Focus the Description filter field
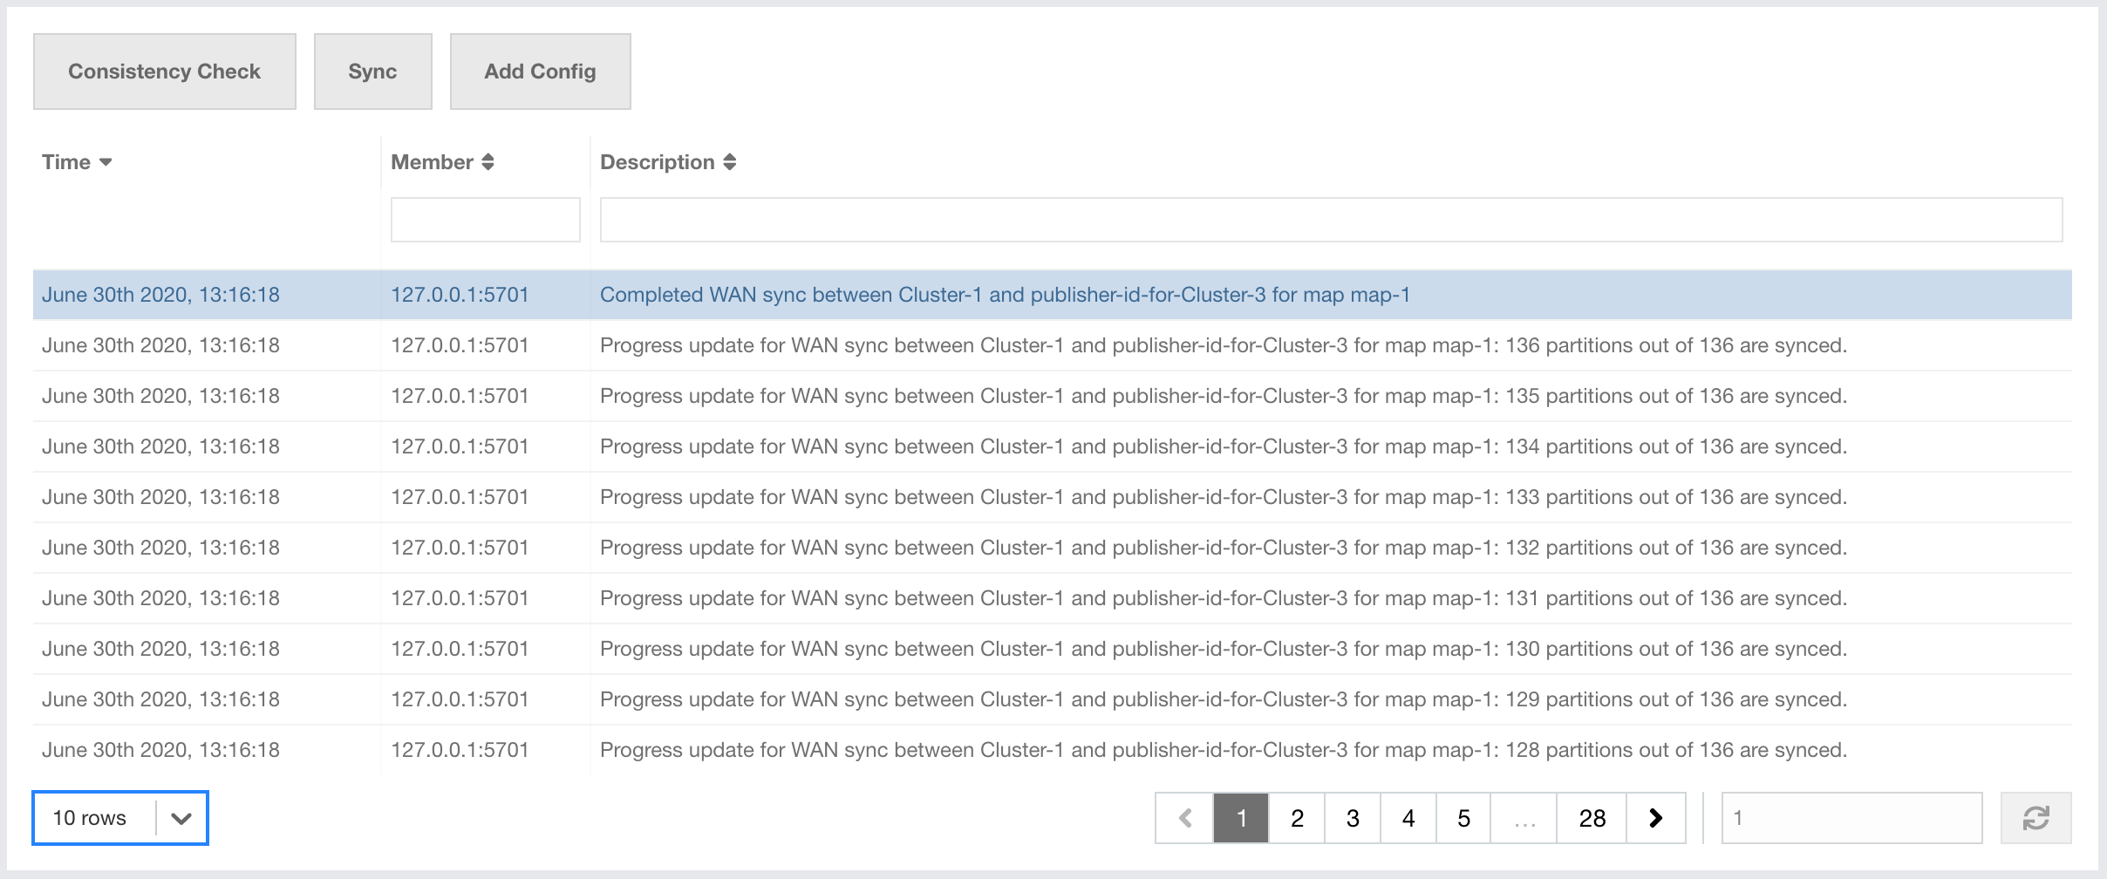 pos(1331,220)
